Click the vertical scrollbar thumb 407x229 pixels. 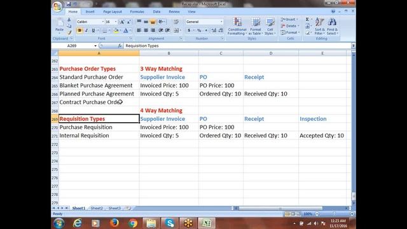354,197
